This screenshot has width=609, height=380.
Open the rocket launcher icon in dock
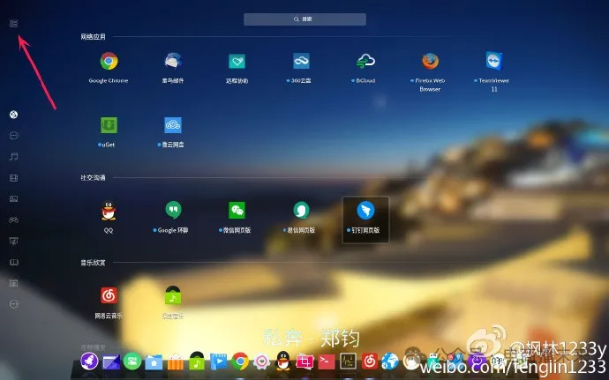(89, 361)
